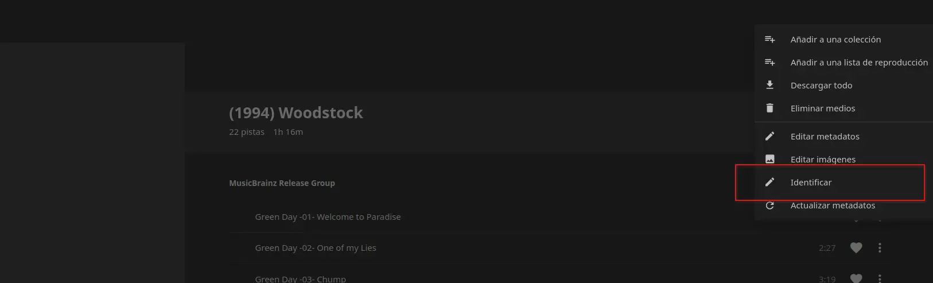933x283 pixels.
Task: Favorite 'One of my Lies' with heart
Action: coord(856,248)
